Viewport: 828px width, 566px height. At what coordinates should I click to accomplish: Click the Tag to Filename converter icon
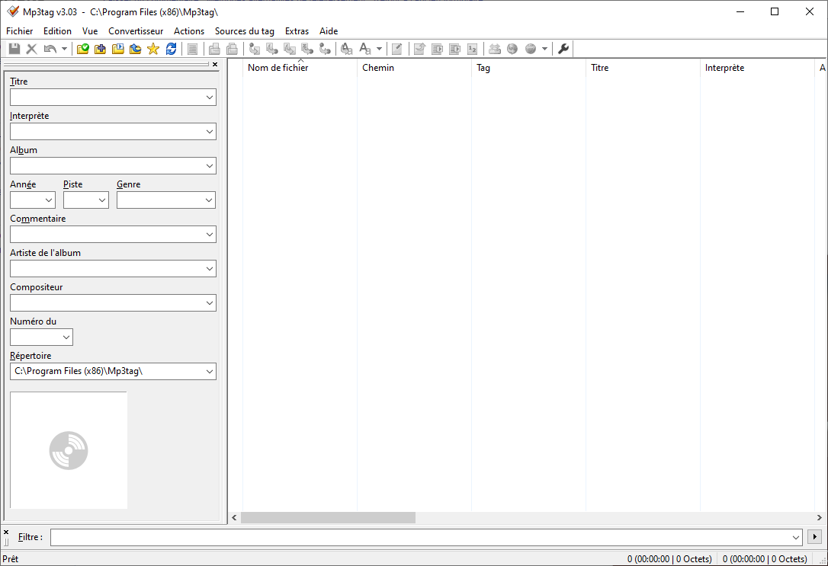pos(255,49)
